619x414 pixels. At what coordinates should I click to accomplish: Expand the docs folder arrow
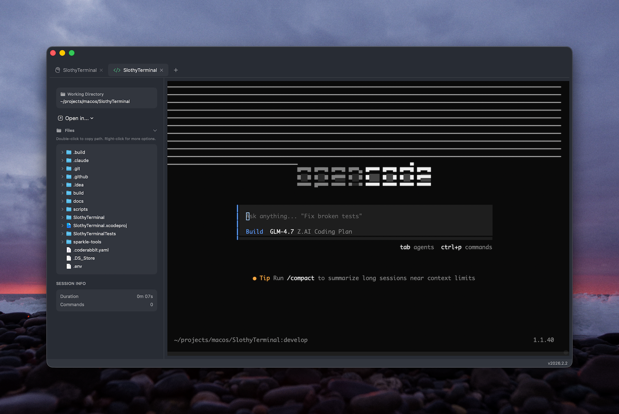[62, 201]
